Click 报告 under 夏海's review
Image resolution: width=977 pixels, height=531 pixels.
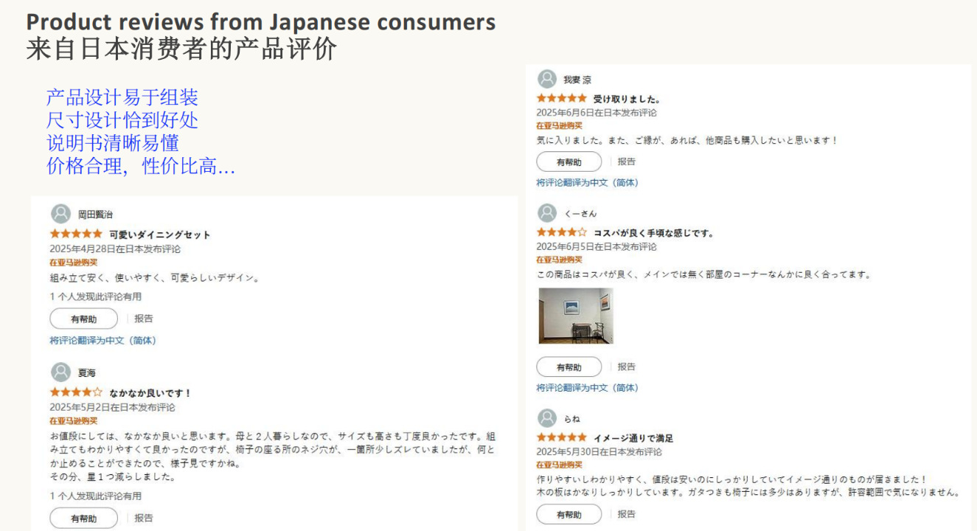tap(144, 518)
